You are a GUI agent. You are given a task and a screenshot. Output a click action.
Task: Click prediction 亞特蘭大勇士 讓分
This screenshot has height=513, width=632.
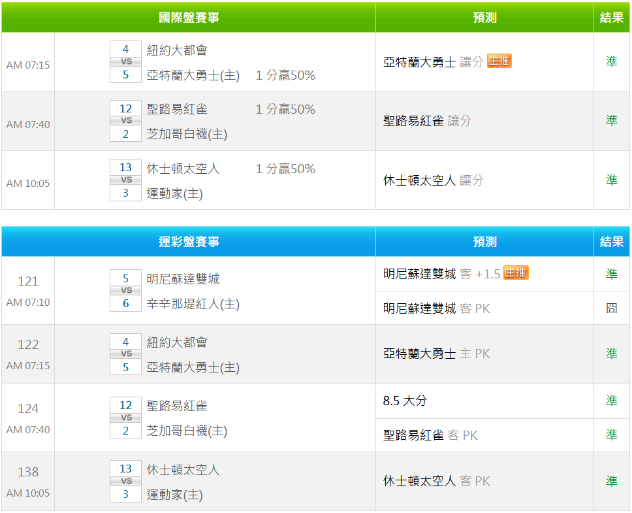point(433,61)
